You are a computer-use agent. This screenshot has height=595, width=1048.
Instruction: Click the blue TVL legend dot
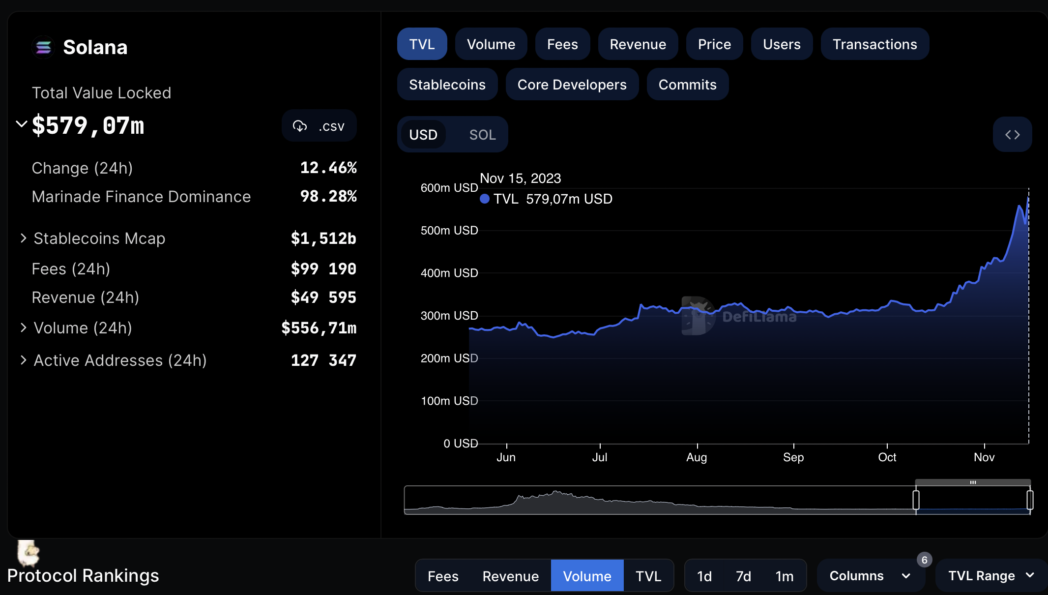pos(485,199)
